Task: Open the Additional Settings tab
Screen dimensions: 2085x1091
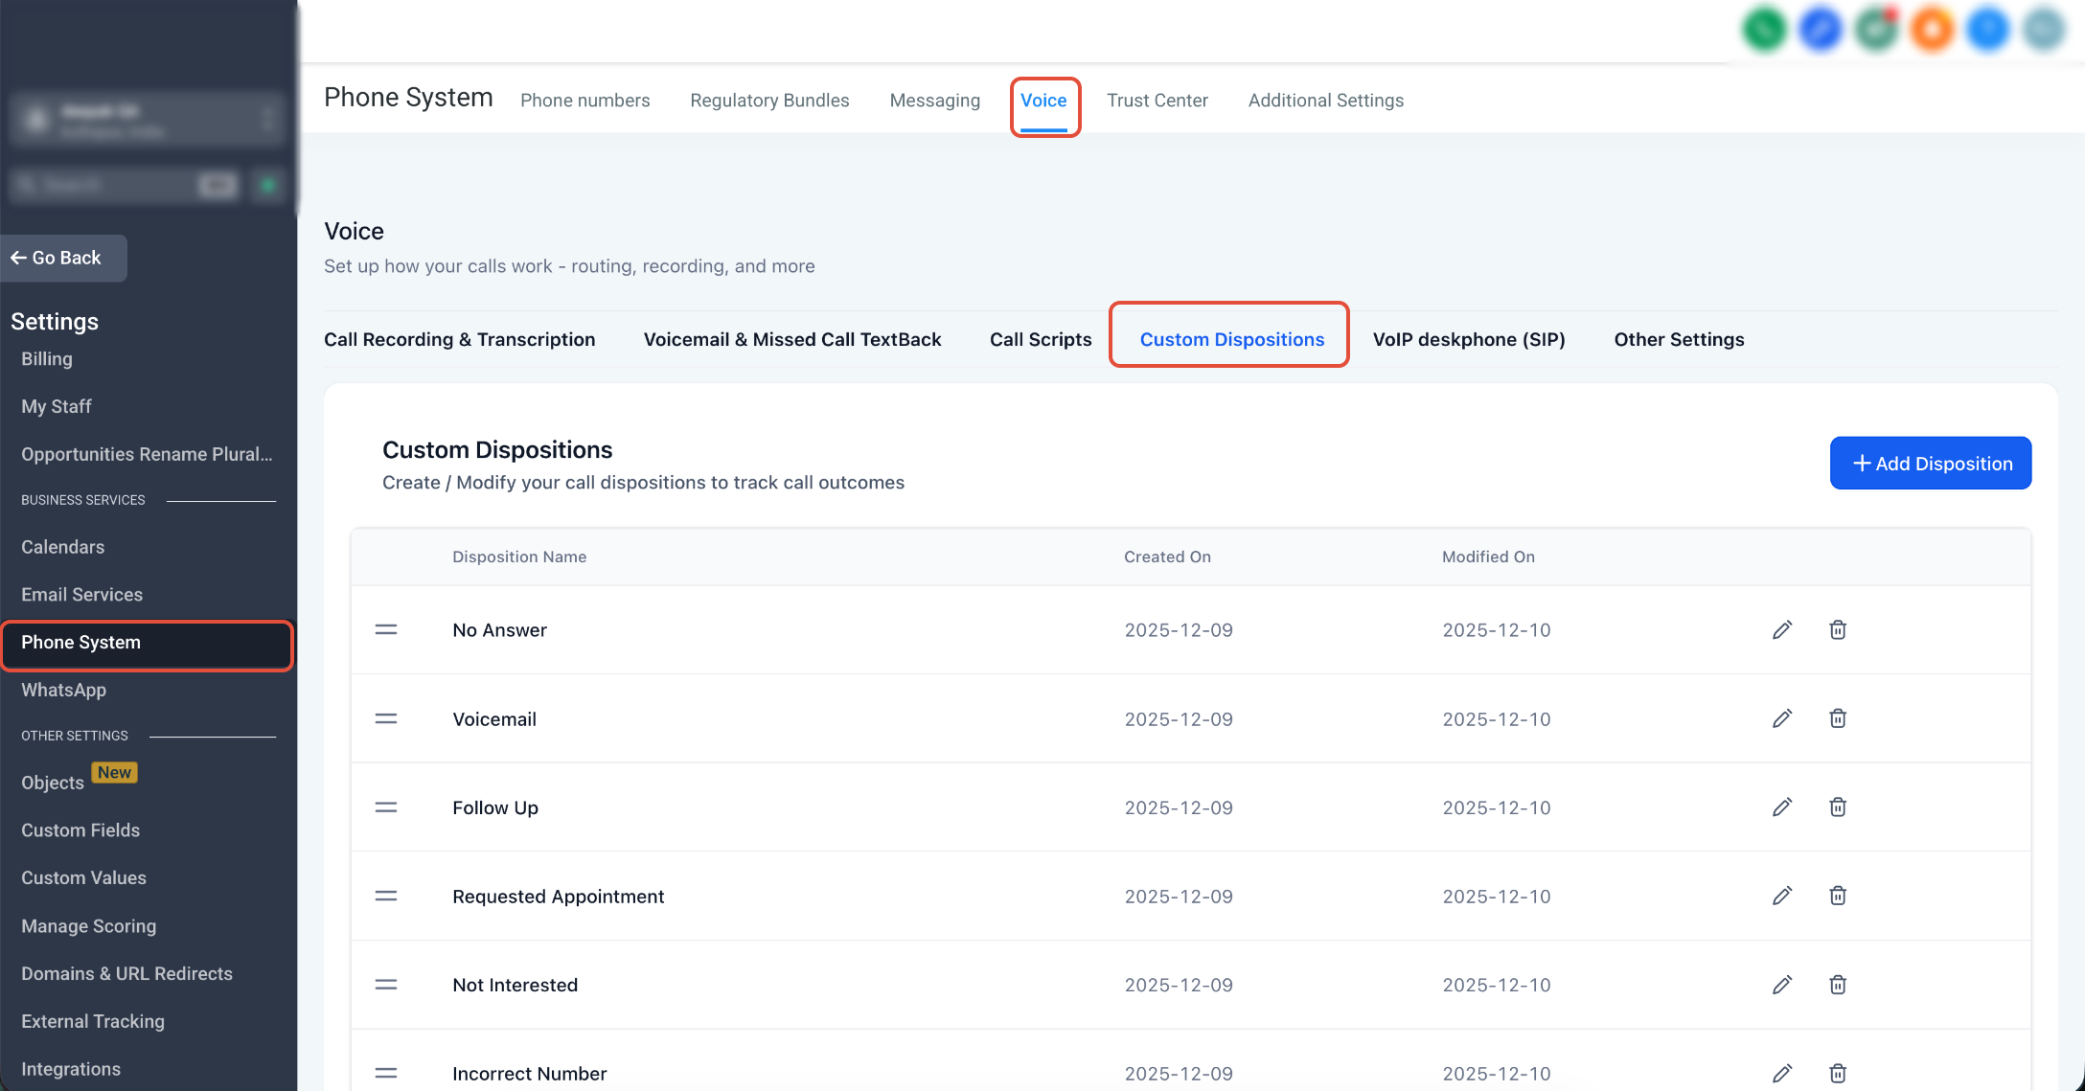Action: point(1325,101)
